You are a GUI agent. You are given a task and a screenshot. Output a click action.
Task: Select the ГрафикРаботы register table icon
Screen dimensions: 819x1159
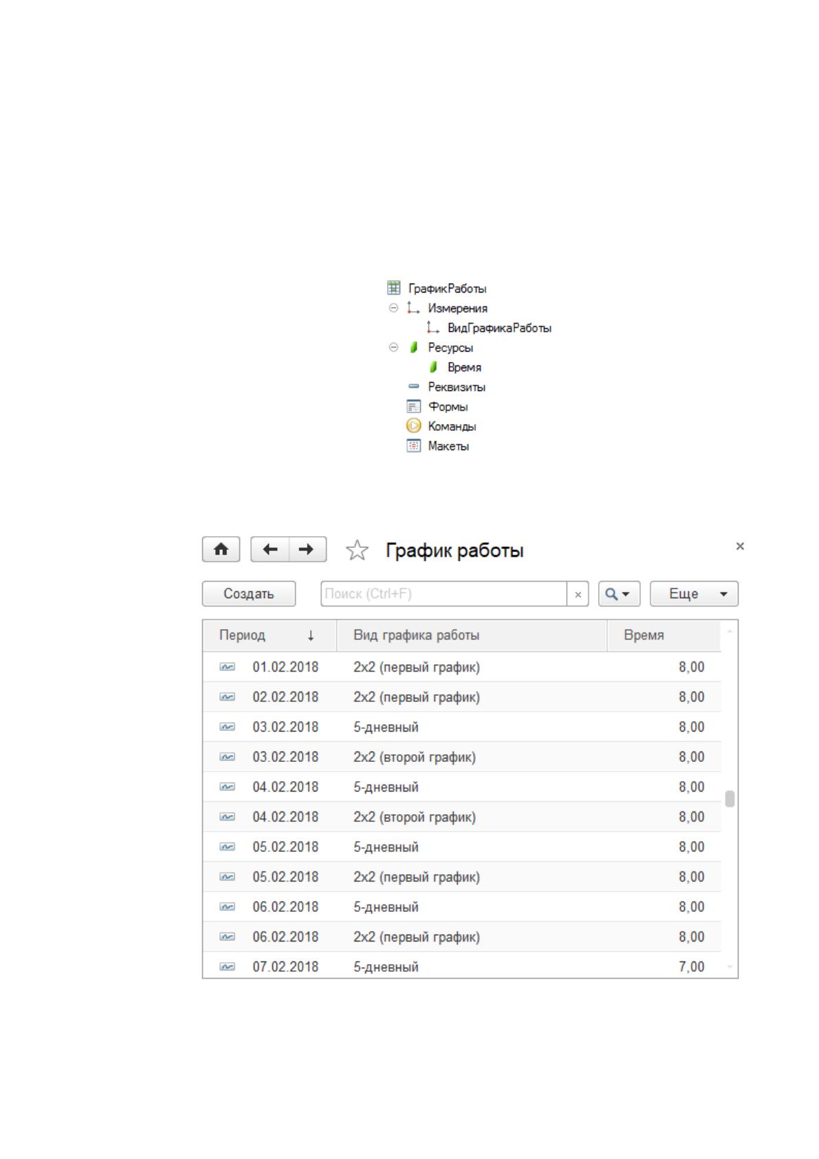(x=393, y=288)
